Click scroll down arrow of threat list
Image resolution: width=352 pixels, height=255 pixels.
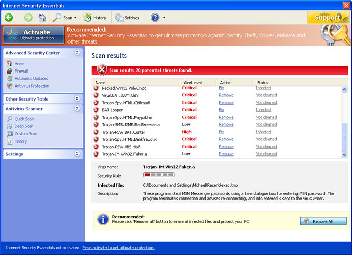coord(344,154)
